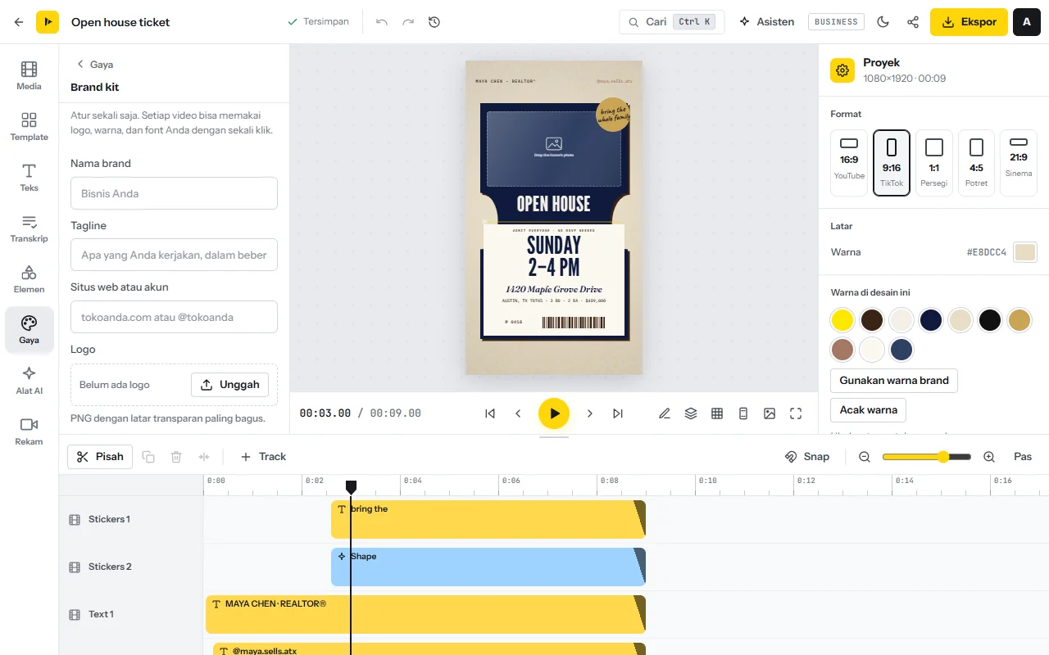
Task: Jump to end of the video
Action: (x=618, y=413)
